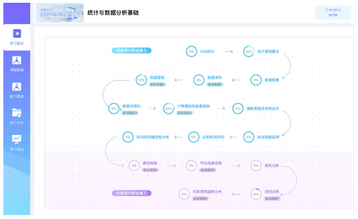
Task: Click the 33% progress ring for 统计基础概念
Action: [x=249, y=52]
